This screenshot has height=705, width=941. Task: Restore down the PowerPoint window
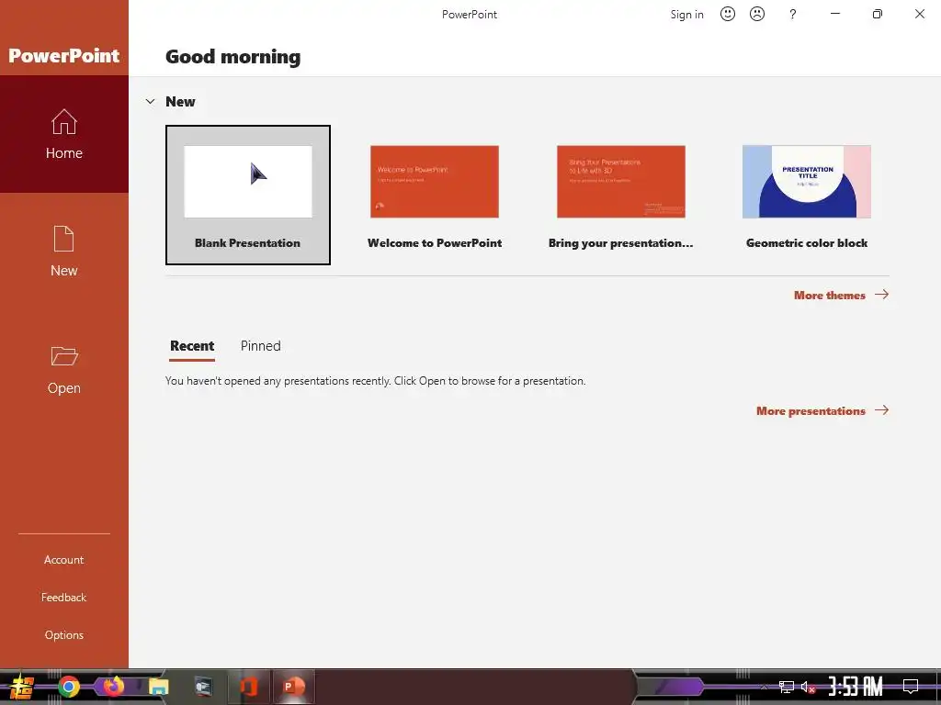[x=878, y=14]
